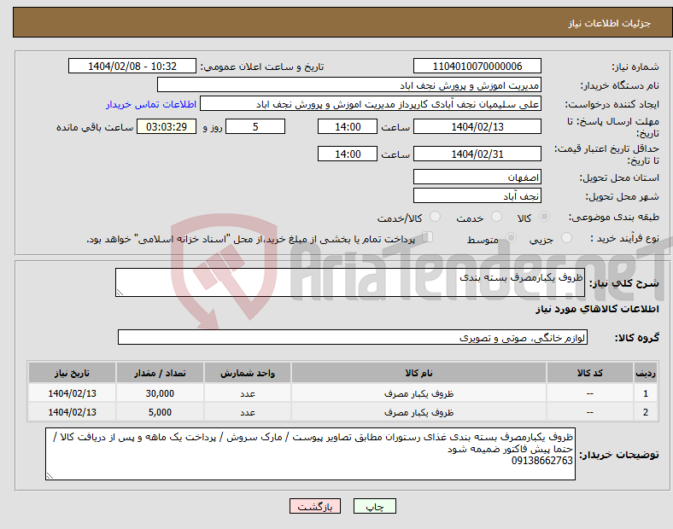Click row 2 date cell 1404/02/13
The image size is (673, 529).
click(72, 412)
